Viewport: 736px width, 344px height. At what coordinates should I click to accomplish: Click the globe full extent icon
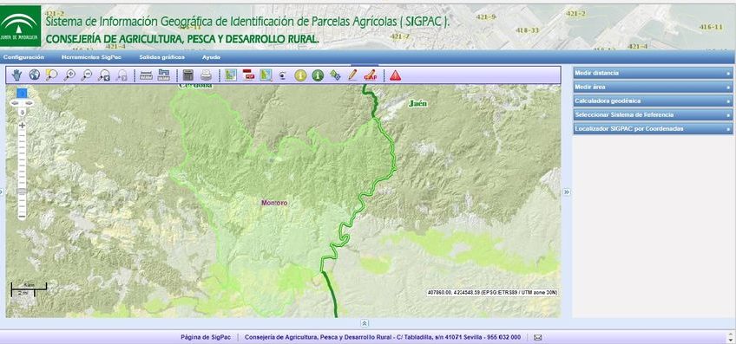click(34, 75)
